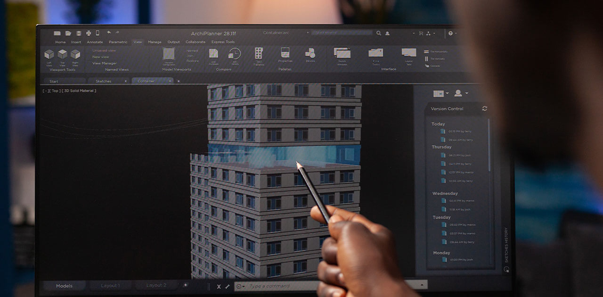603x297 pixels.
Task: Expand the layout grid dropdown in side panel
Action: pos(440,94)
